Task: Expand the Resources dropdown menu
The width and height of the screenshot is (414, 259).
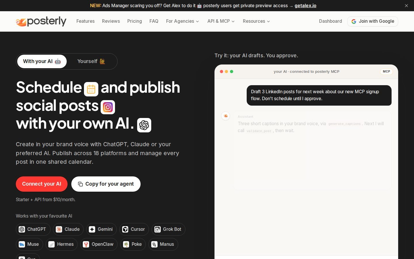Action: point(256,21)
